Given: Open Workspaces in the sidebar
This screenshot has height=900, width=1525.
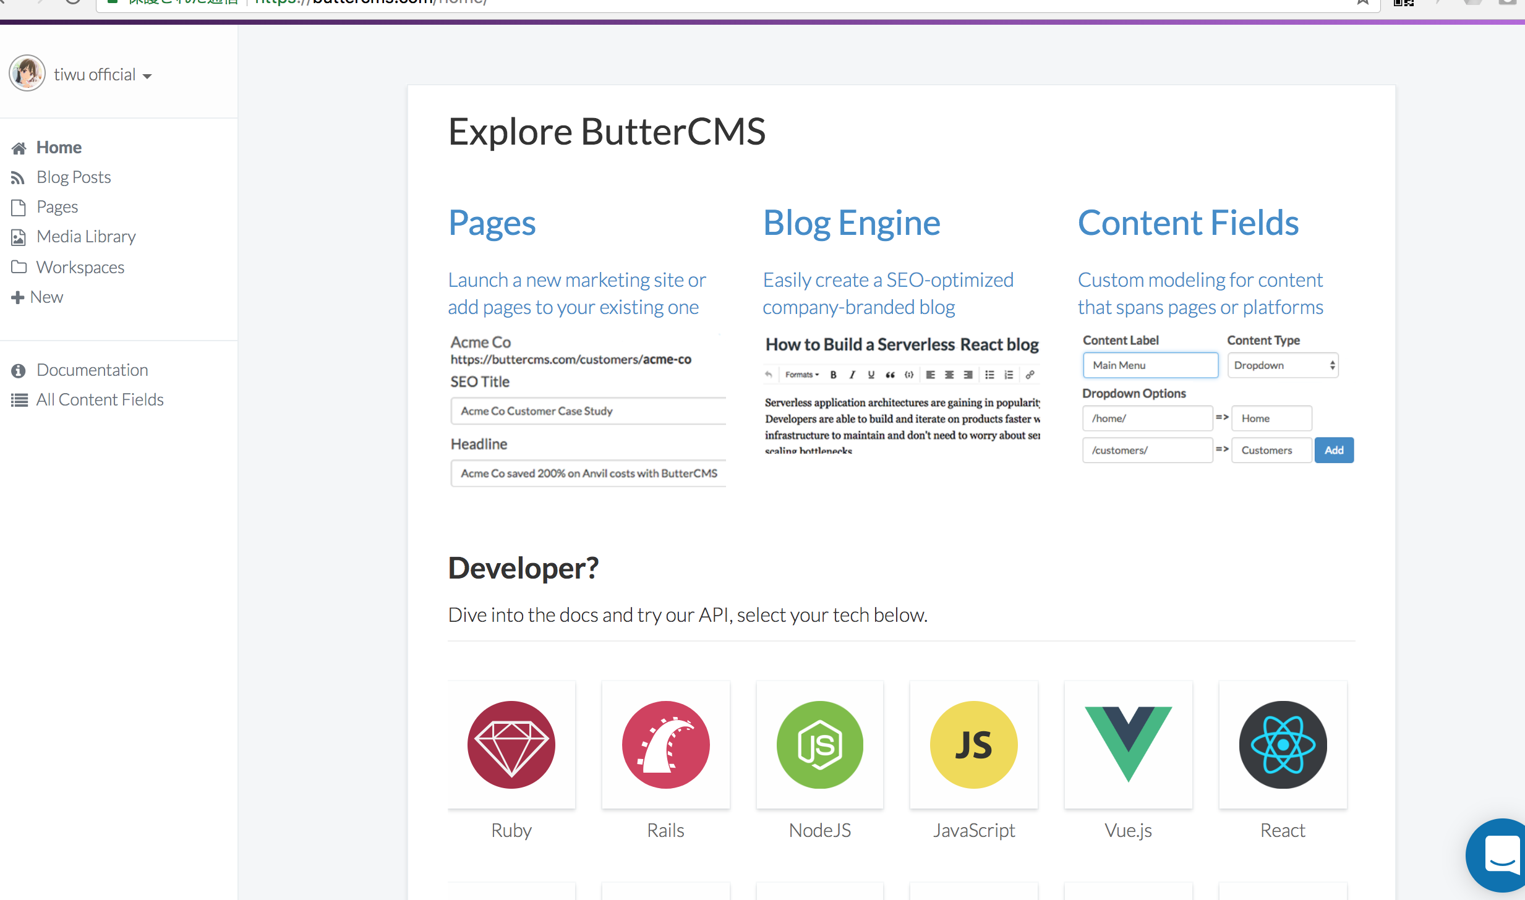Looking at the screenshot, I should point(80,267).
